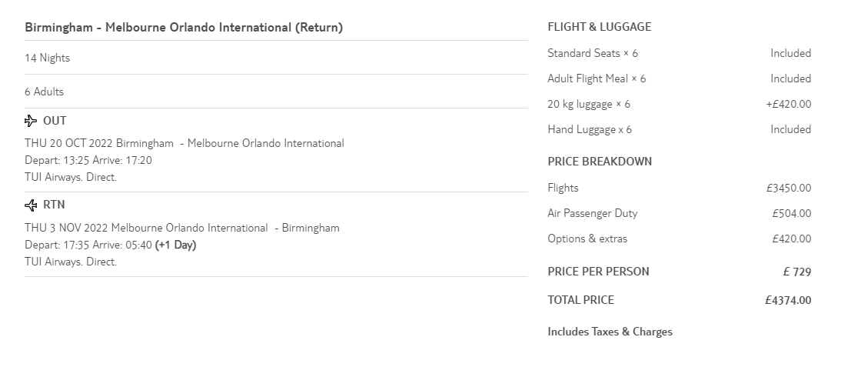Select the Hand Luggage x 6 line
The height and width of the screenshot is (367, 851).
tap(590, 129)
